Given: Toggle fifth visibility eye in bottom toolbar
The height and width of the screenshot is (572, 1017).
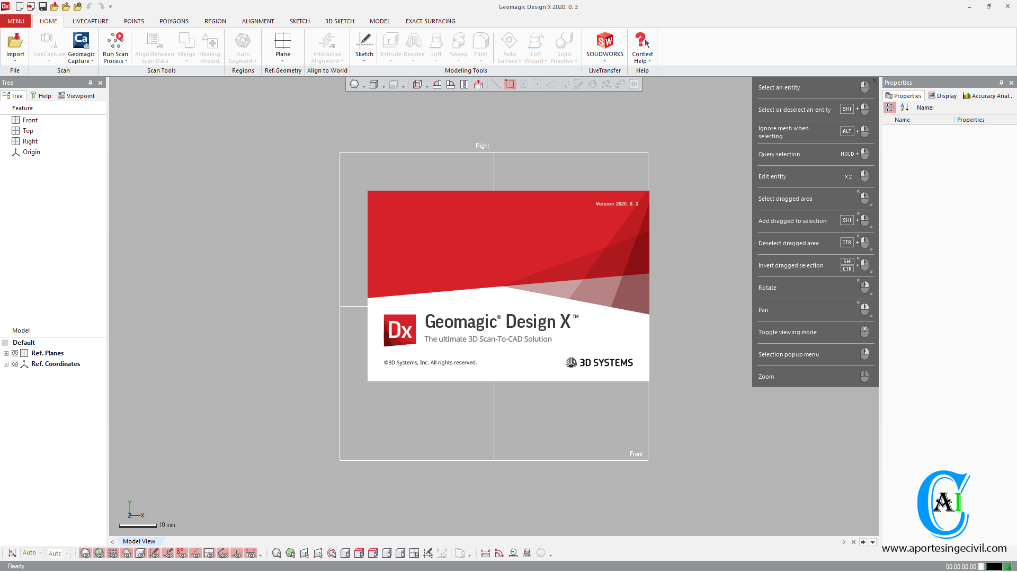Looking at the screenshot, I should [140, 553].
